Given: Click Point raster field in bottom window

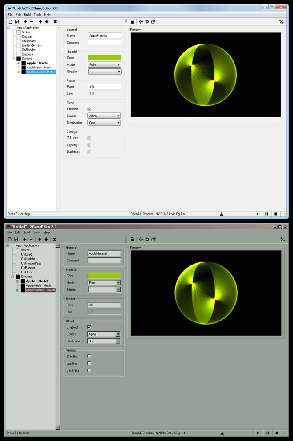Looking at the screenshot, I should (x=104, y=305).
